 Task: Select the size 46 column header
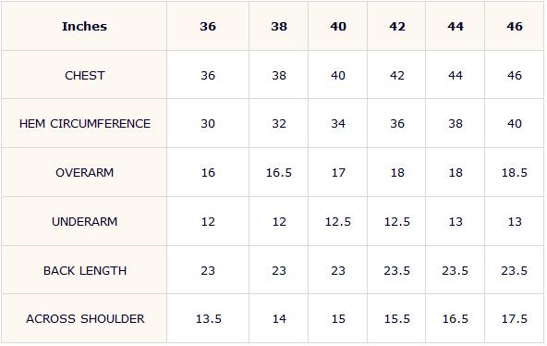(x=515, y=27)
